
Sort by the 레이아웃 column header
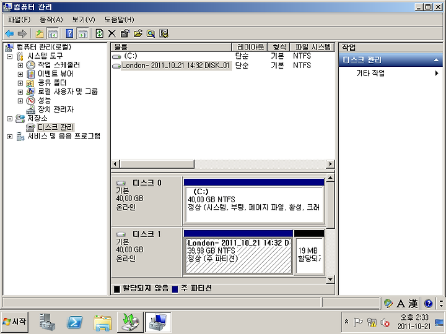[x=250, y=47]
